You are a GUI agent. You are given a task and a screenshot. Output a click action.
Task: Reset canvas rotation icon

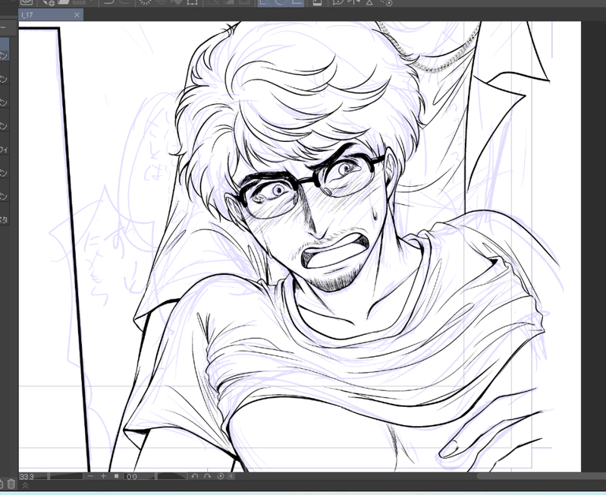pyautogui.click(x=221, y=476)
